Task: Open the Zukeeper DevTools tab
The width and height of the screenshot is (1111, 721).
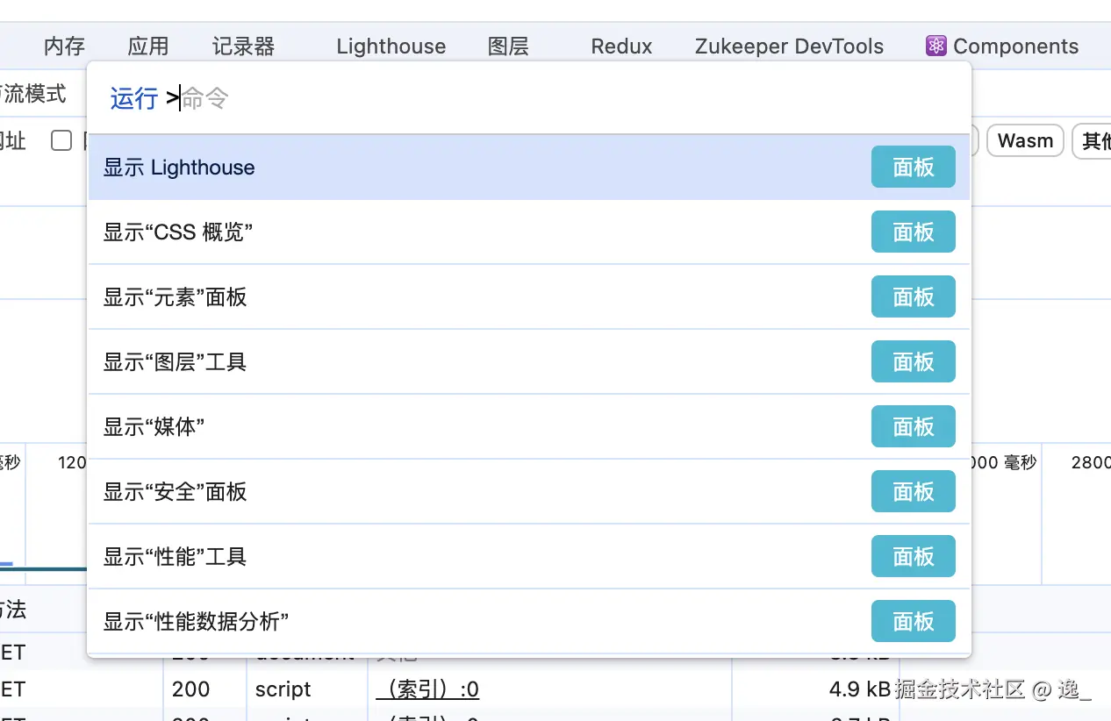Action: [789, 46]
